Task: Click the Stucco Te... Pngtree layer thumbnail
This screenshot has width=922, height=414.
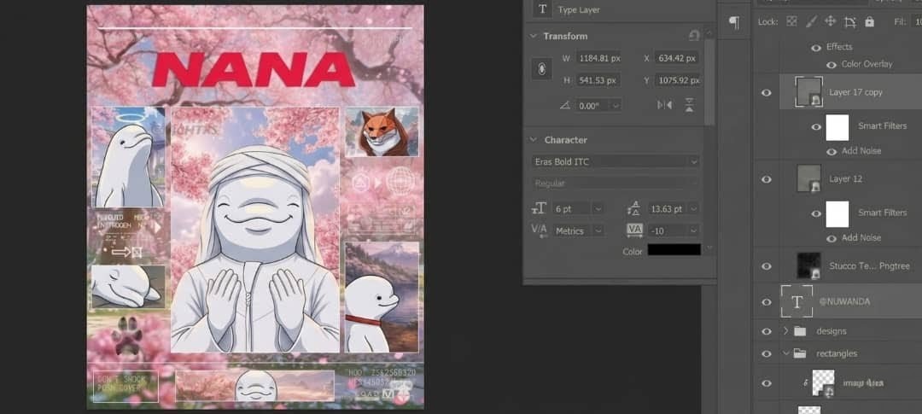Action: 808,265
